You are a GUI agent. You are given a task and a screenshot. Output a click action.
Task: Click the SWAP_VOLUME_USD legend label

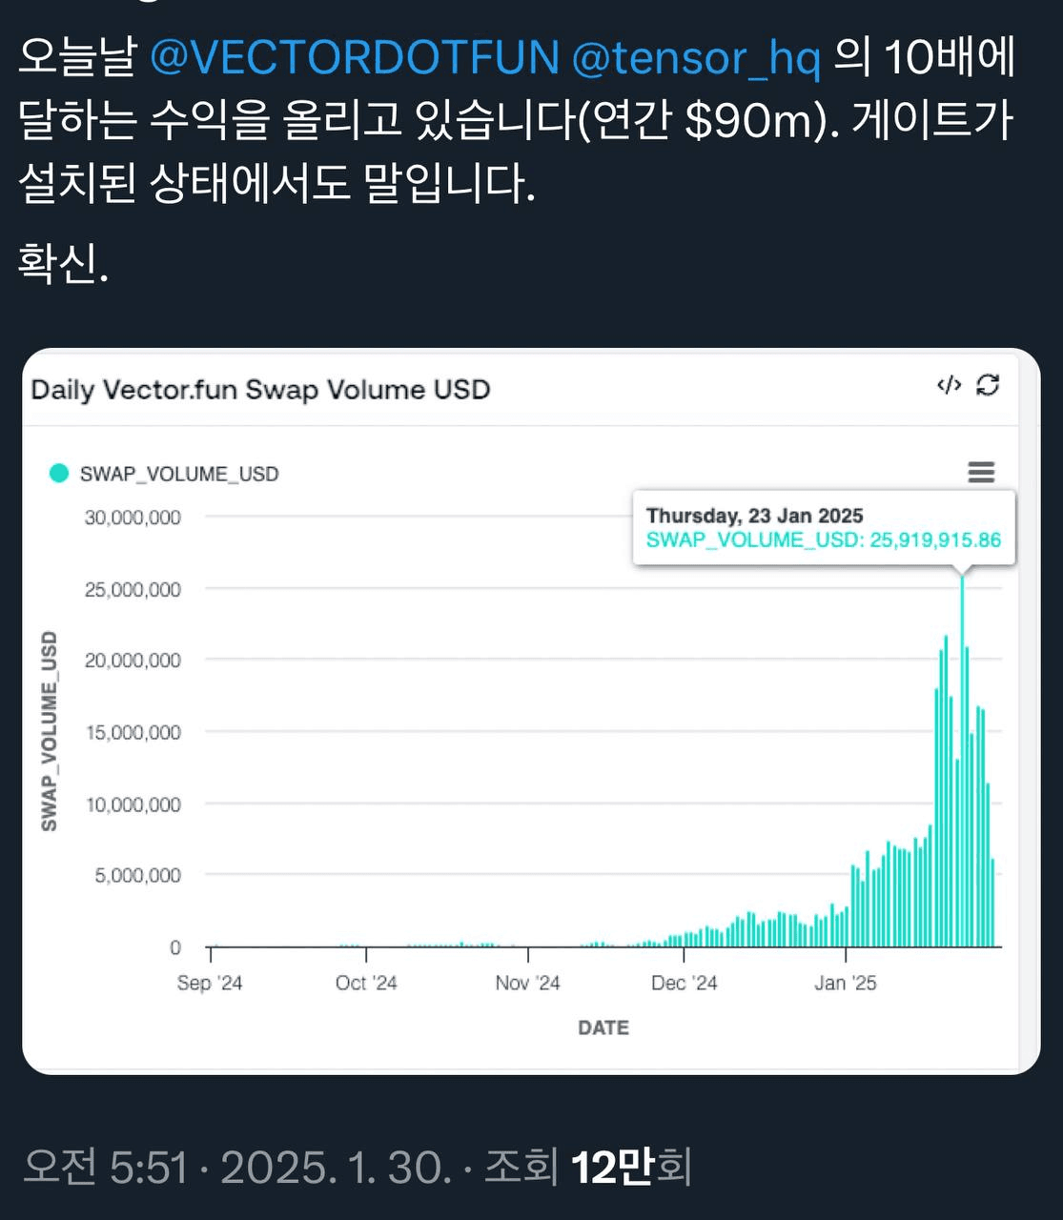(x=179, y=474)
